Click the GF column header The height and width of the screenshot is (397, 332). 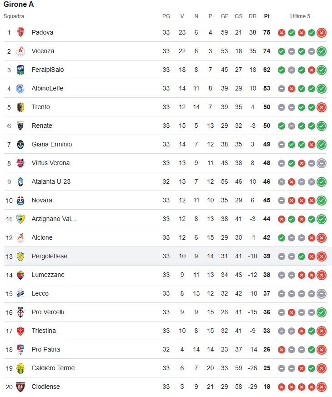pyautogui.click(x=224, y=16)
